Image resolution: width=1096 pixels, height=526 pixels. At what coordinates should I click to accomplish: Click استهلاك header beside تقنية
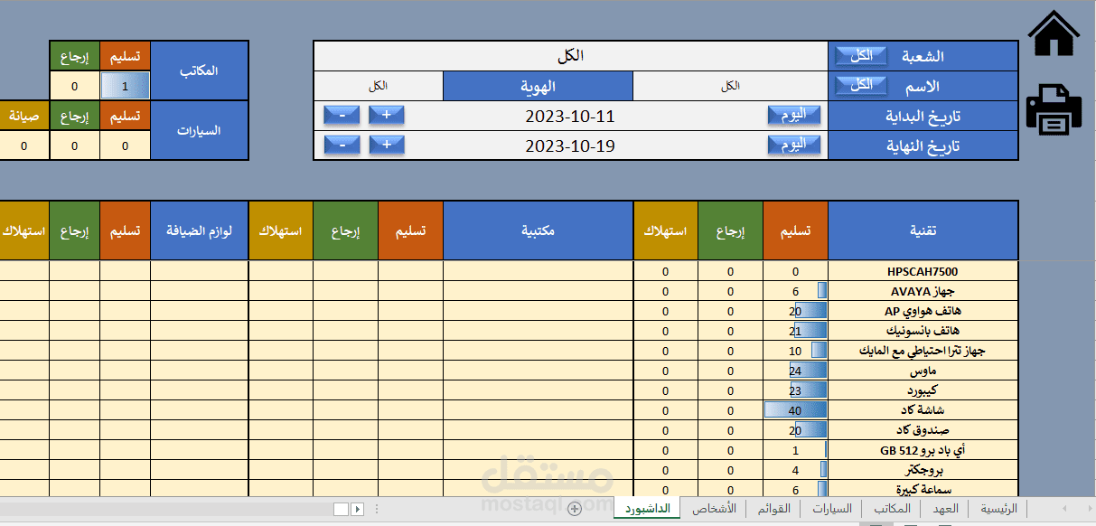click(665, 230)
